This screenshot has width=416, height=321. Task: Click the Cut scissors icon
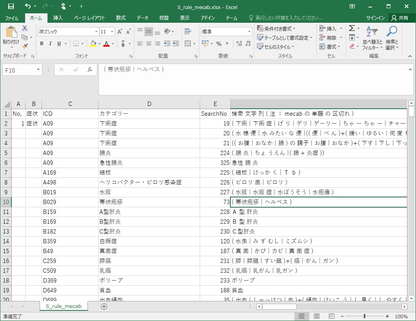pyautogui.click(x=25, y=28)
